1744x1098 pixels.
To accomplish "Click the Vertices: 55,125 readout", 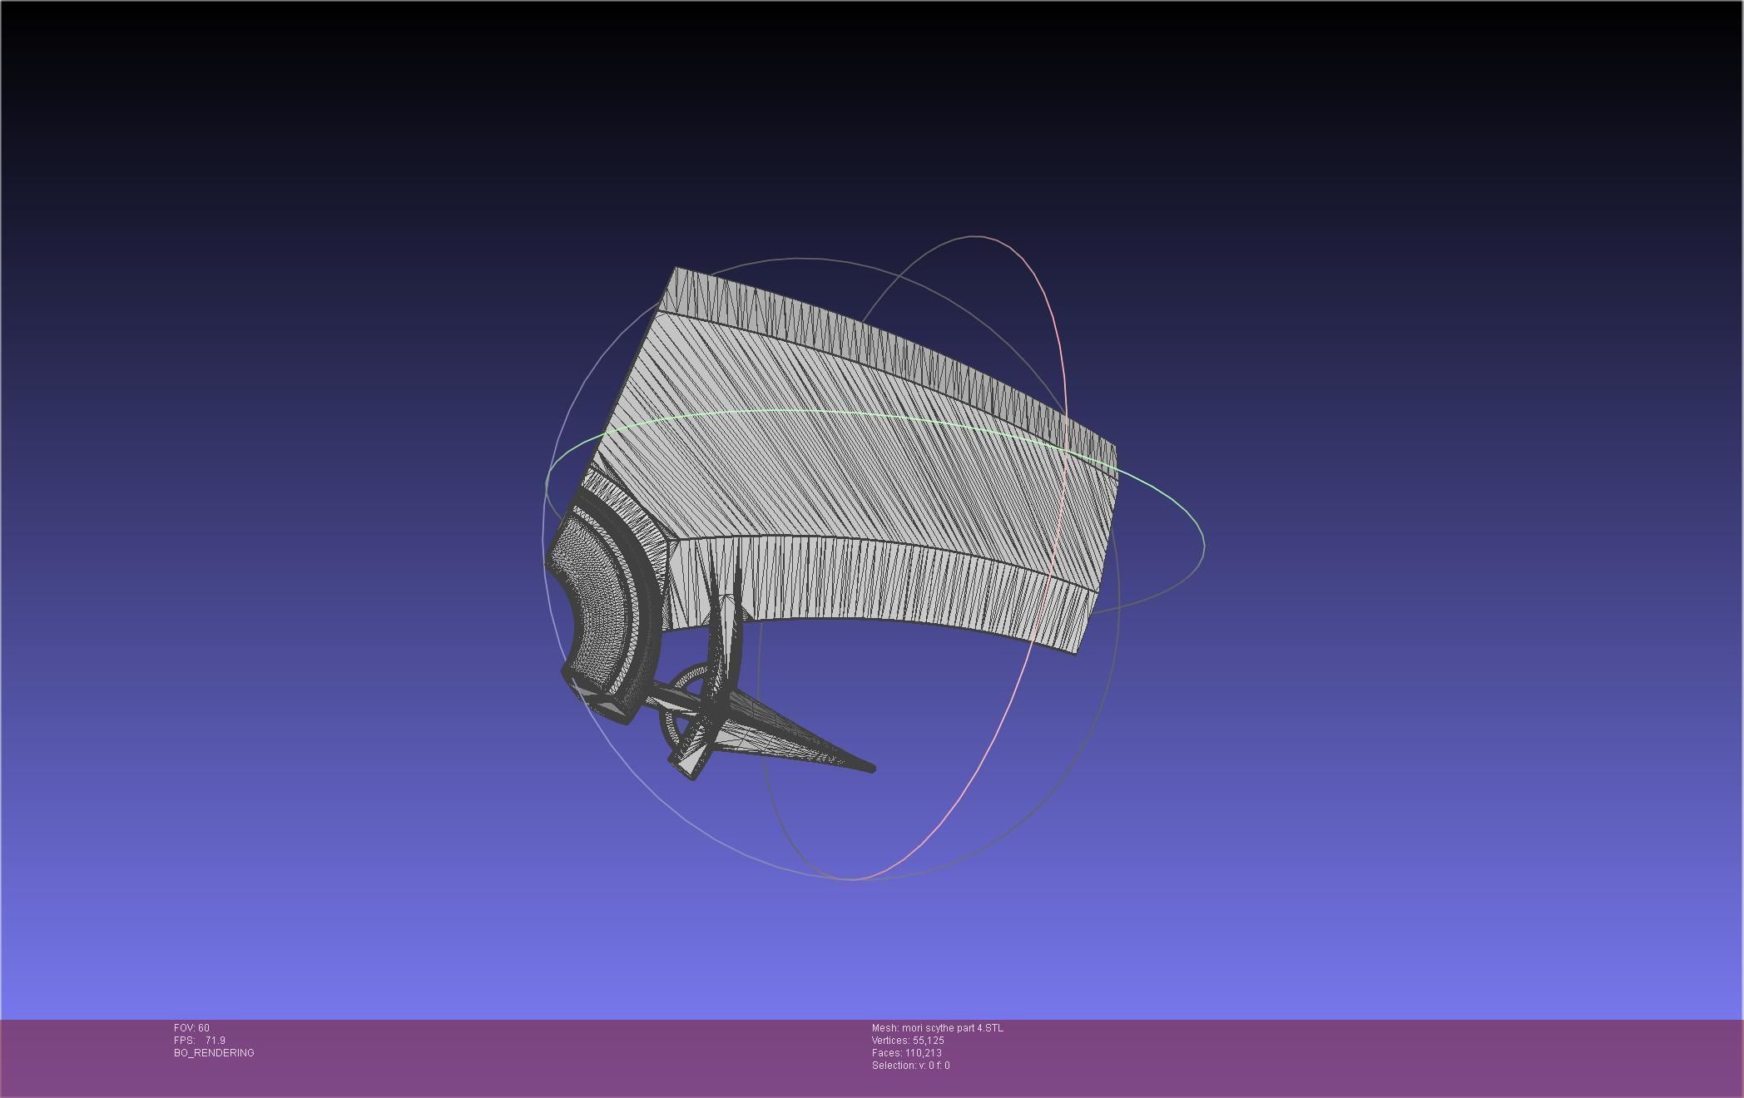I will [907, 1041].
